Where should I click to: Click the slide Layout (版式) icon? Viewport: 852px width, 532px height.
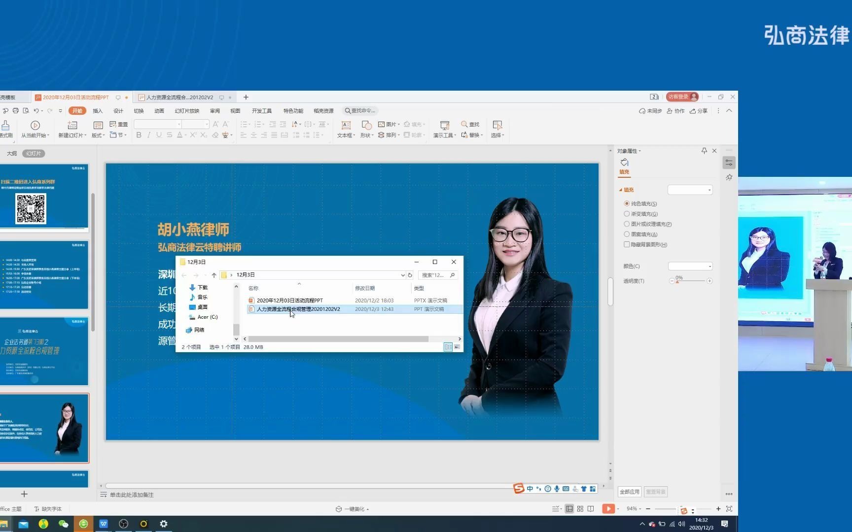[98, 125]
